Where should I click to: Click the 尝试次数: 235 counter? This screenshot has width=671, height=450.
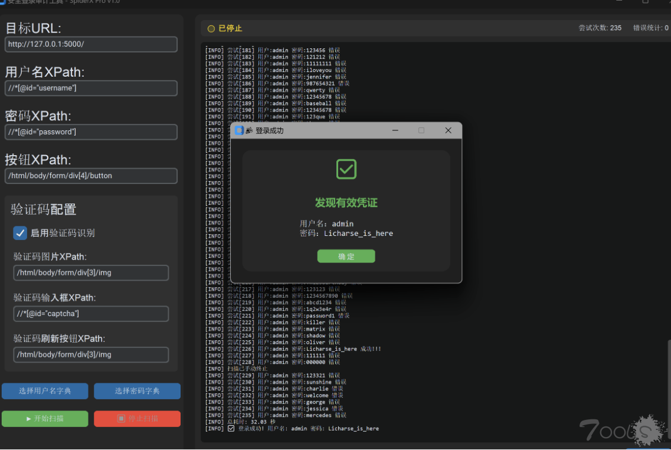tap(600, 28)
